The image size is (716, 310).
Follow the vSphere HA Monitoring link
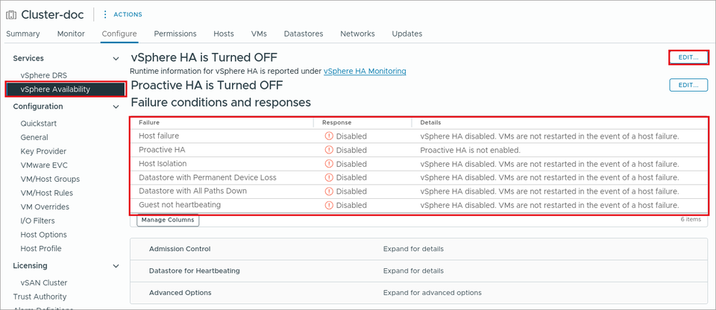[365, 72]
